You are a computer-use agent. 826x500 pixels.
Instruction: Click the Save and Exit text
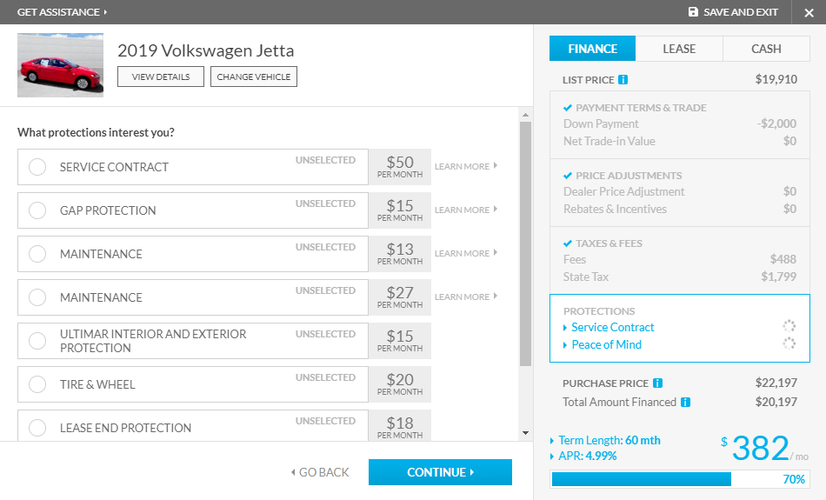741,11
